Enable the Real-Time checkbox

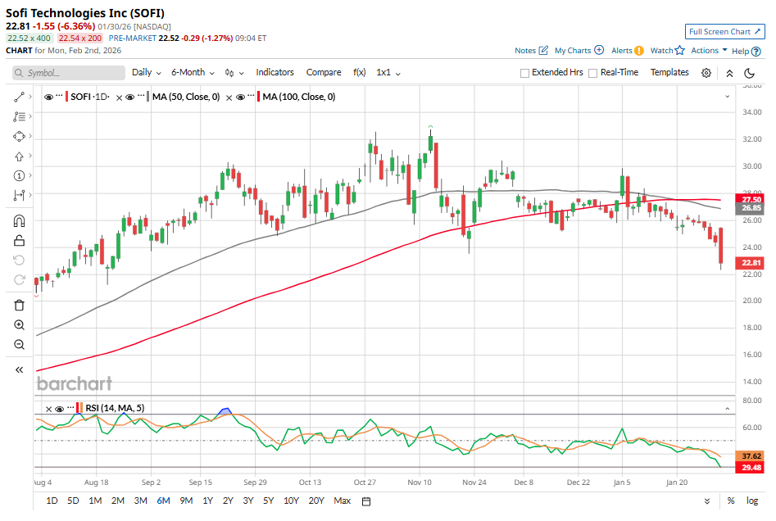click(x=592, y=73)
